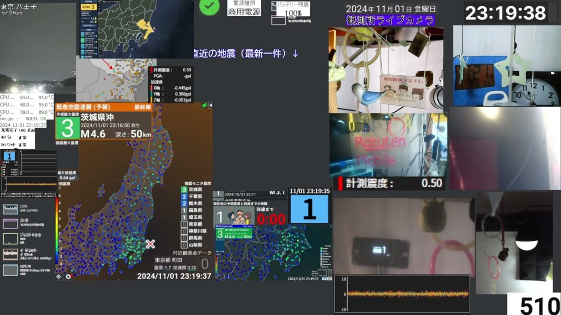The width and height of the screenshot is (561, 315).
Task: Click the 商用電源 power source label
Action: [244, 11]
